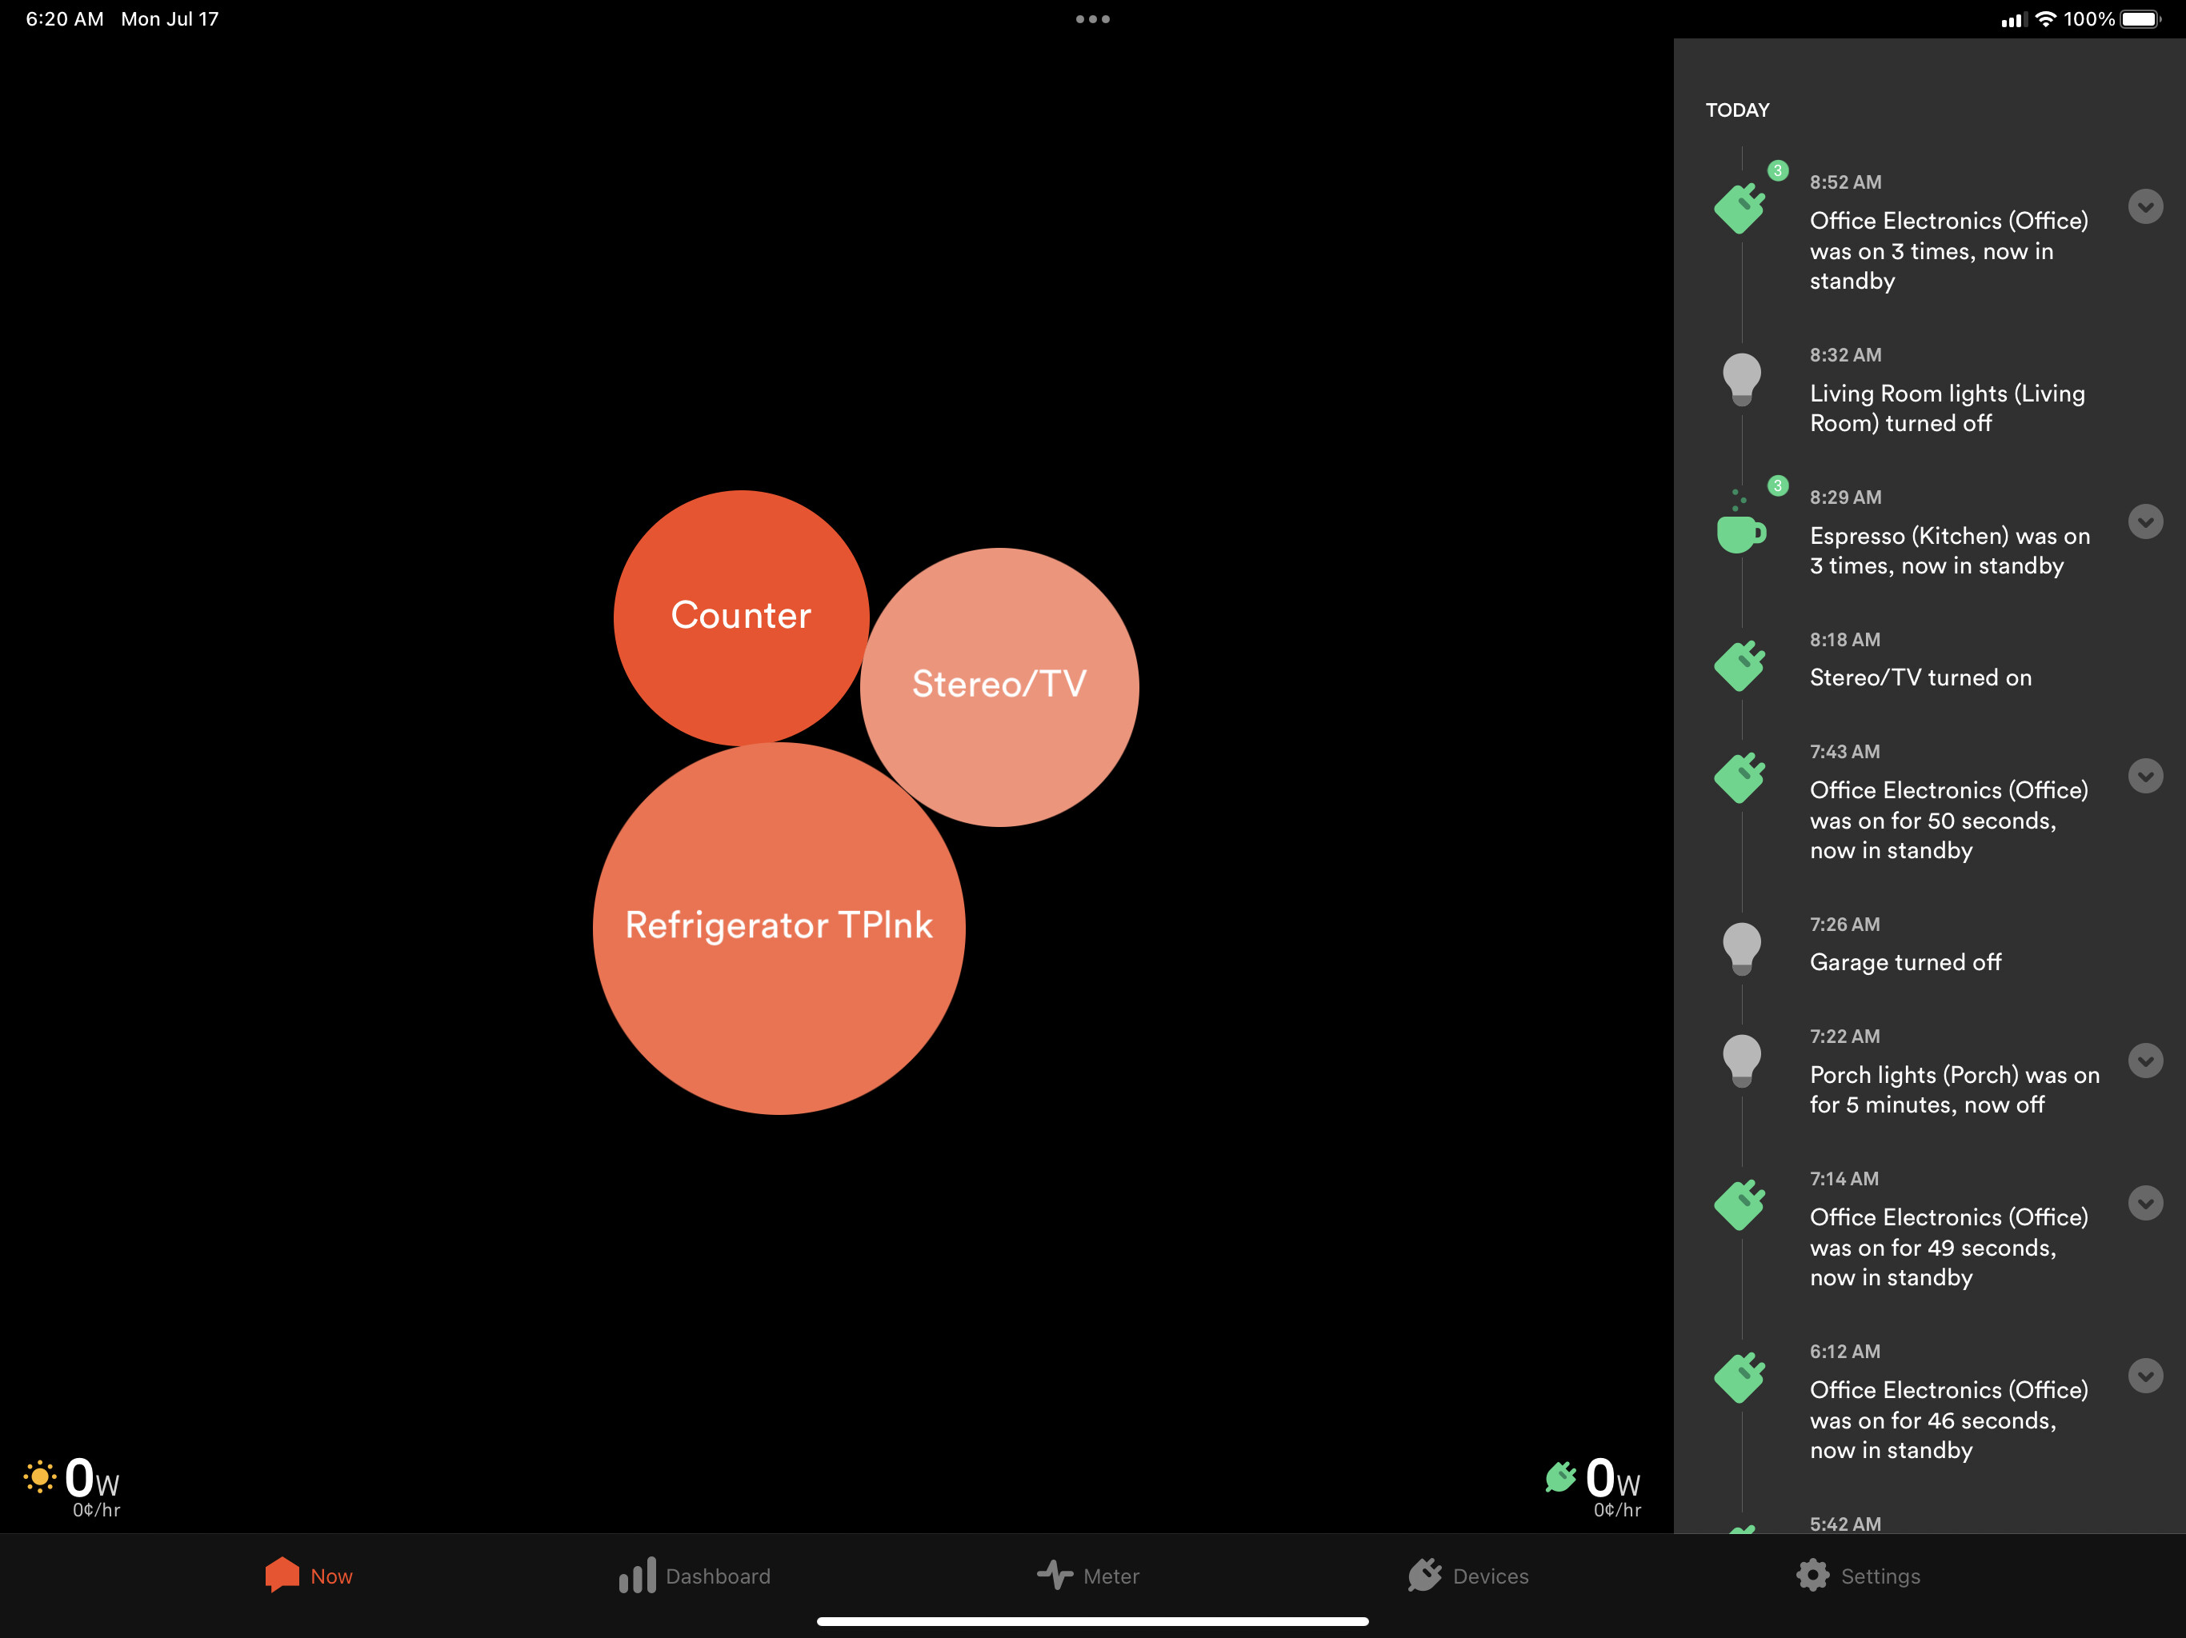The image size is (2186, 1638).
Task: Expand the Espresso 8:29 AM entry
Action: 2145,521
